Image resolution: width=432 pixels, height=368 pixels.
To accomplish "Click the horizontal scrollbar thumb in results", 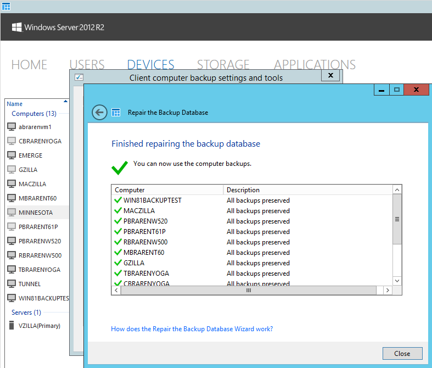I will (x=249, y=290).
